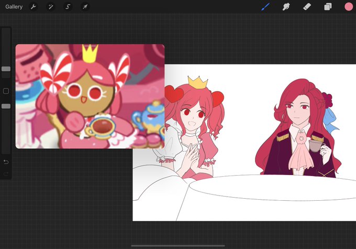Open the Gallery

14,7
